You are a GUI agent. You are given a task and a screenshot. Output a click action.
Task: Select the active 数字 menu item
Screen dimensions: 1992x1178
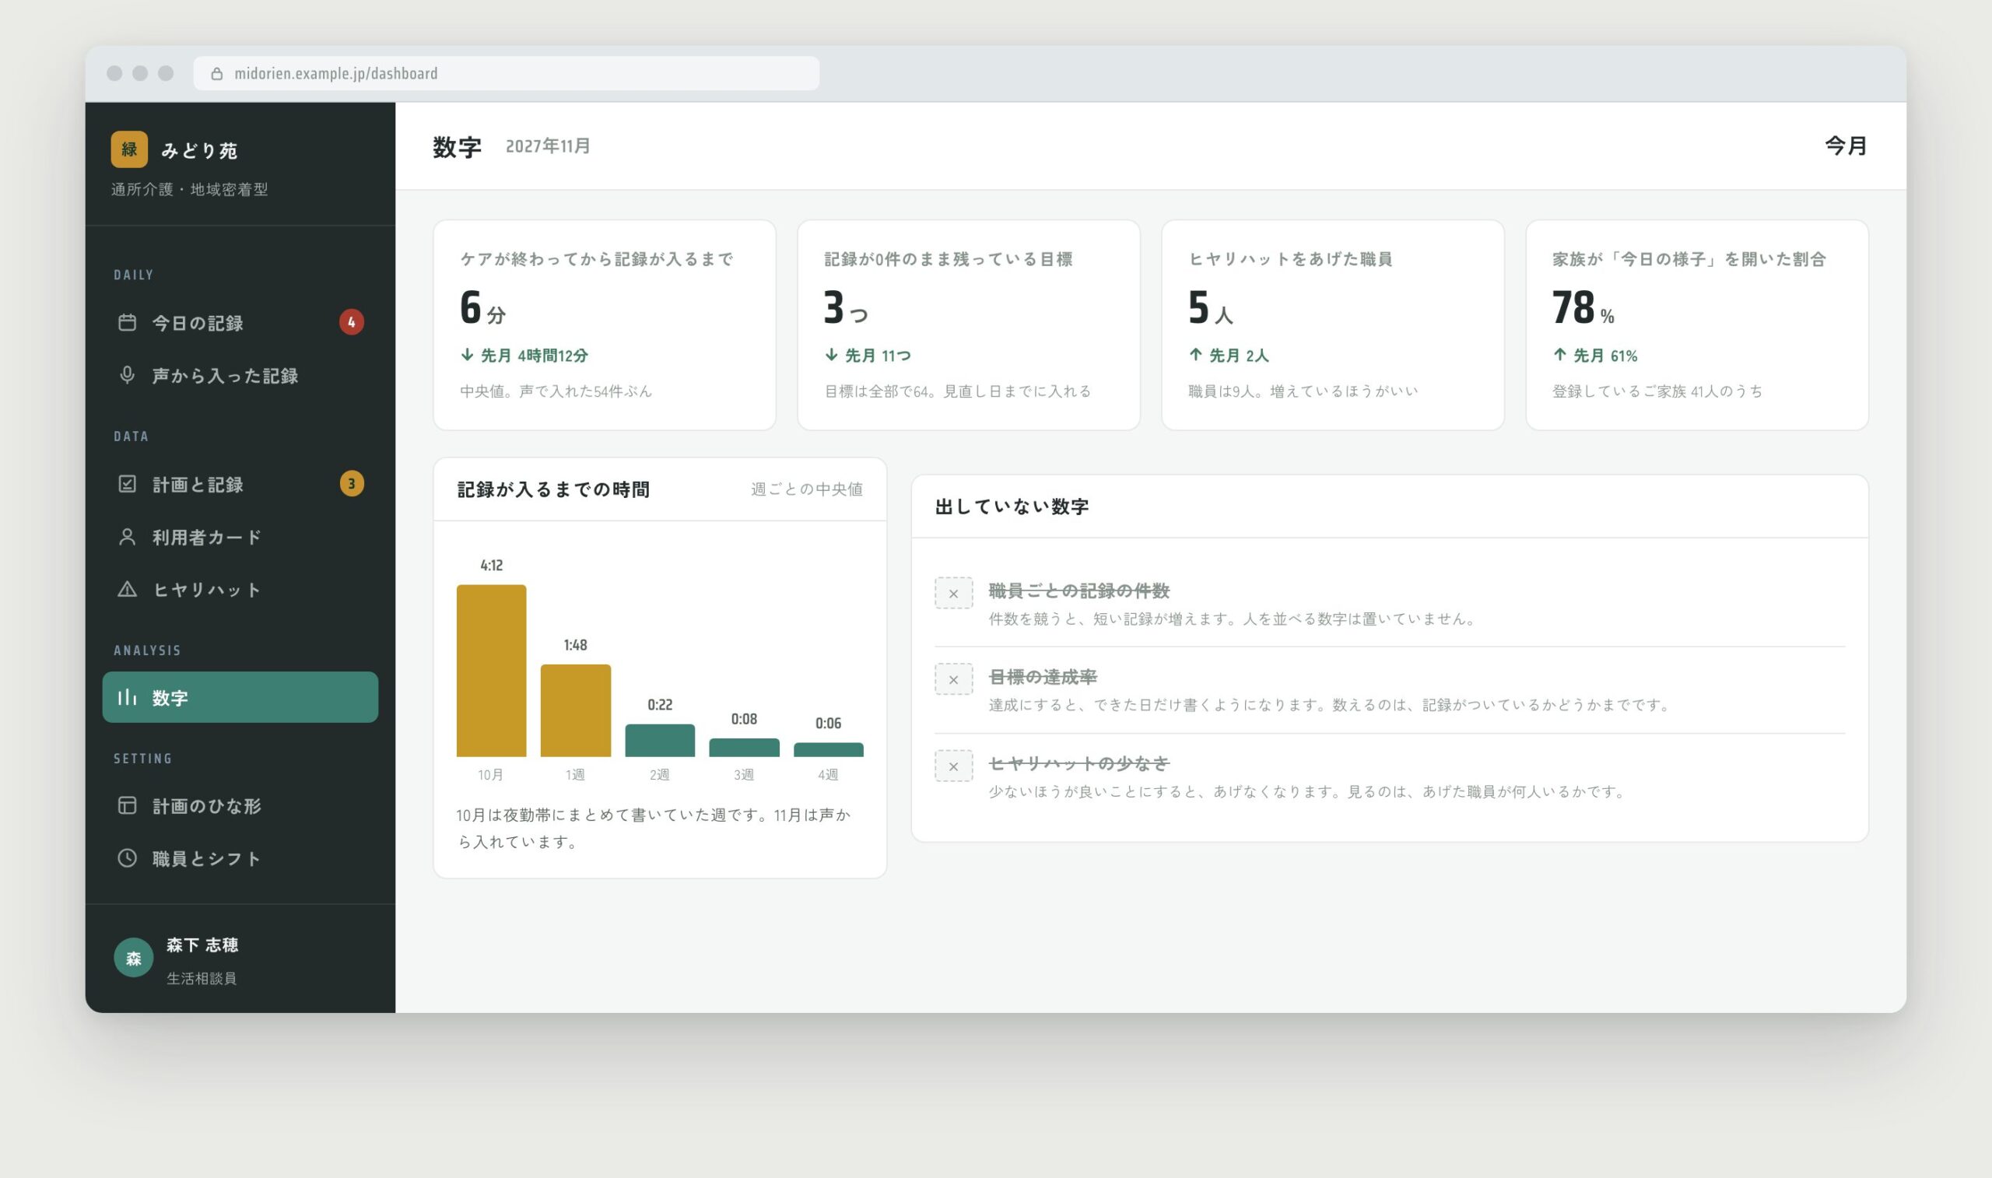tap(240, 697)
